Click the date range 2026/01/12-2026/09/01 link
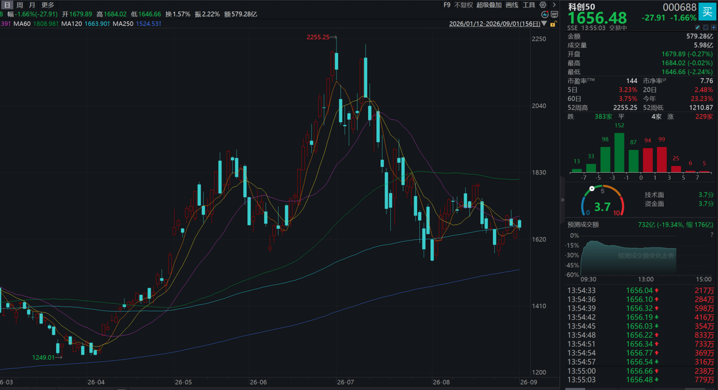The height and width of the screenshot is (390, 718). tap(495, 24)
